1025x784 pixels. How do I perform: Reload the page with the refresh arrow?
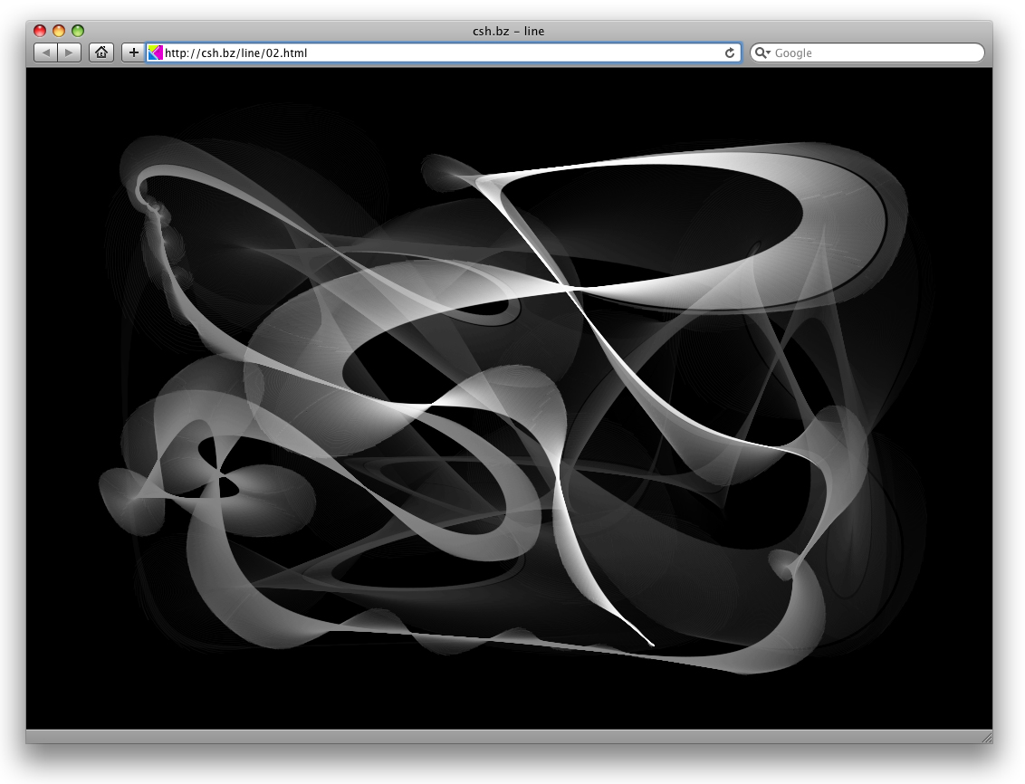(730, 53)
